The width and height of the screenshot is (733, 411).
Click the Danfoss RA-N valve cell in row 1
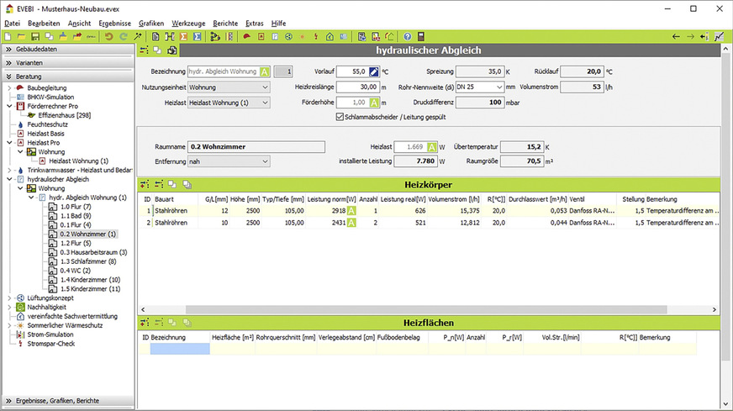tap(592, 211)
